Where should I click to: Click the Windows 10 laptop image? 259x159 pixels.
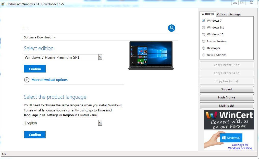[x=151, y=55]
